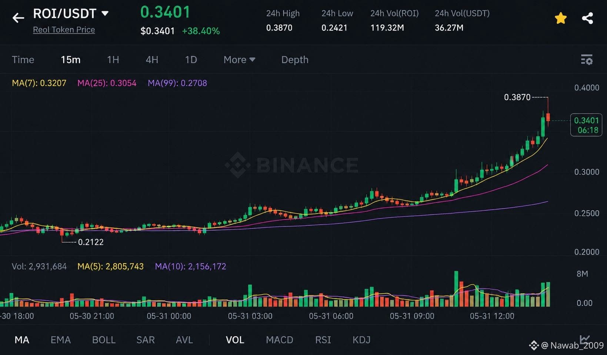Toggle the EMA indicator
The image size is (607, 355).
click(x=60, y=340)
